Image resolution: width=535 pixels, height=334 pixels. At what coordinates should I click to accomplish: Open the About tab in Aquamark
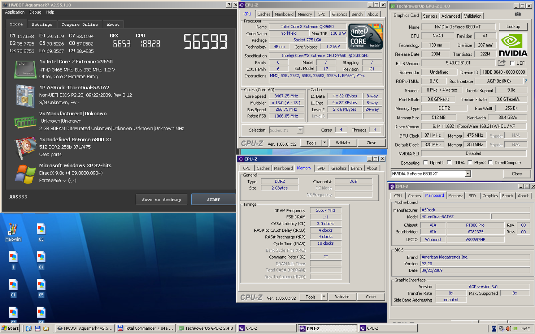pos(113,24)
